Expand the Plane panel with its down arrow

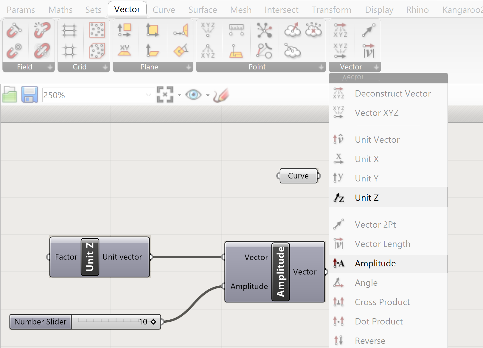[x=189, y=67]
